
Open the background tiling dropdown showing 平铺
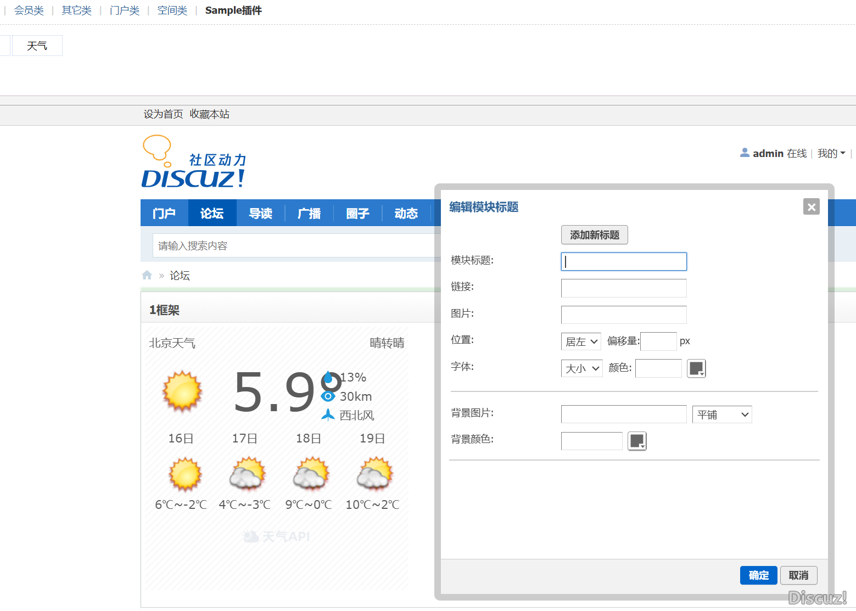tap(721, 414)
